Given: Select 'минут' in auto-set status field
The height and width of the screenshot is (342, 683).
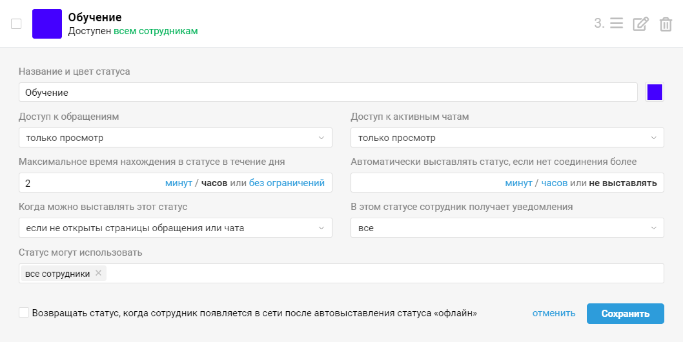Looking at the screenshot, I should [519, 183].
